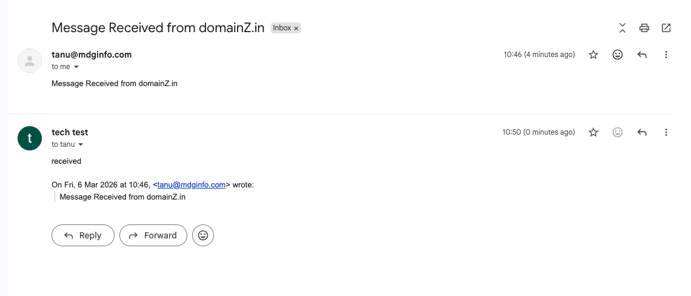Print all messages in this conversation
The image size is (691, 296).
pyautogui.click(x=644, y=28)
